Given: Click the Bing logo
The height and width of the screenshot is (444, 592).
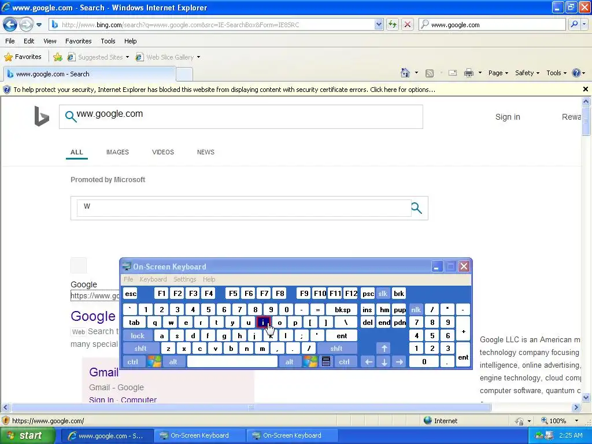Looking at the screenshot, I should click(x=42, y=116).
